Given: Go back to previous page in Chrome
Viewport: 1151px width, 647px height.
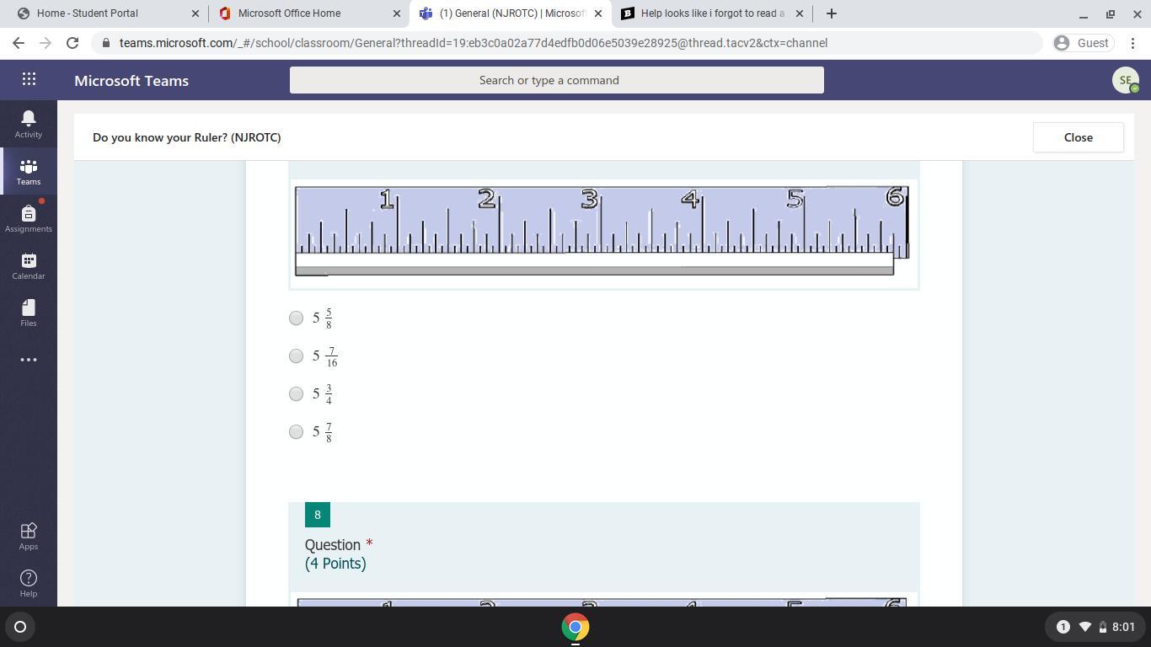Looking at the screenshot, I should [19, 43].
